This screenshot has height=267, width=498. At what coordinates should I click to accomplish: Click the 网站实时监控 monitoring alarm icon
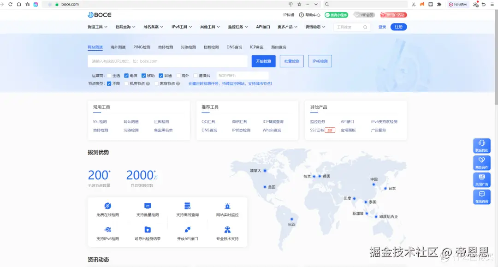(x=227, y=206)
